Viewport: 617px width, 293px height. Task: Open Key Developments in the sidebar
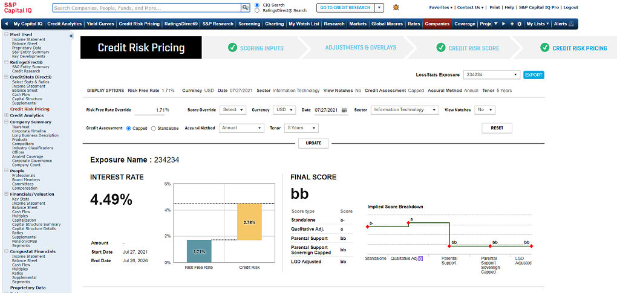point(28,56)
